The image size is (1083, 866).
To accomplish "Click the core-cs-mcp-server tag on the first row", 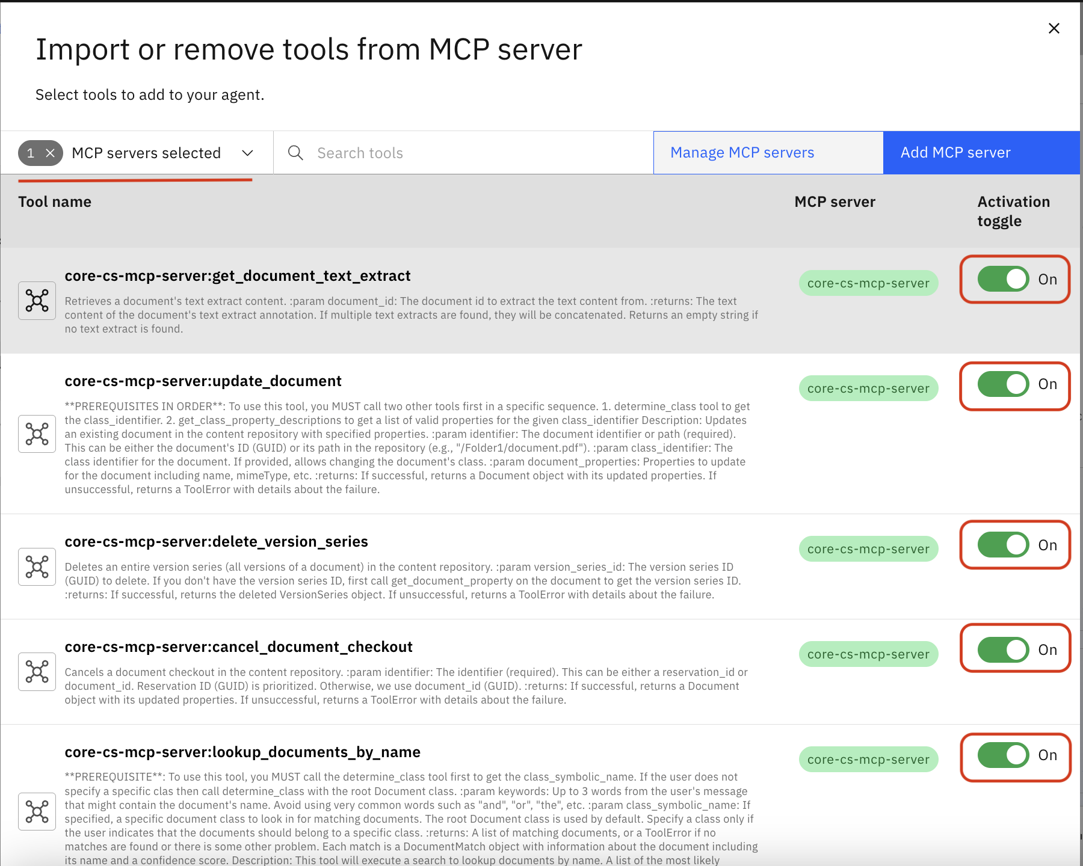I will (868, 283).
